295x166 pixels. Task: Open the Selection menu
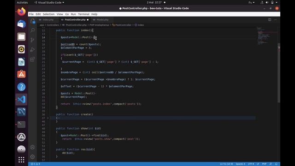(48, 14)
